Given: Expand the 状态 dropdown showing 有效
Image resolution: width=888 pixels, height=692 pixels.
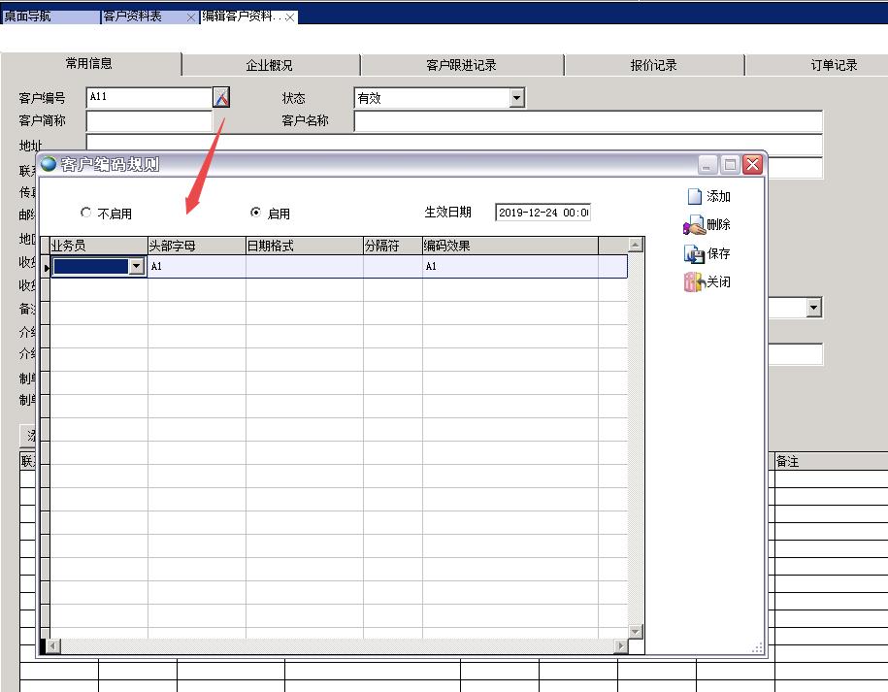Looking at the screenshot, I should tap(517, 98).
